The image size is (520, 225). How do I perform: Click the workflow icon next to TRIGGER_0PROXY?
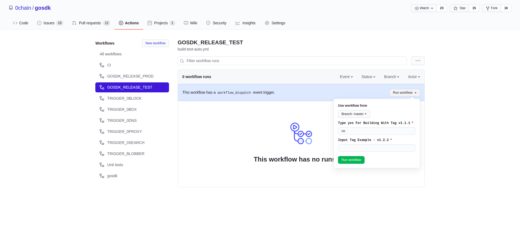point(102,132)
